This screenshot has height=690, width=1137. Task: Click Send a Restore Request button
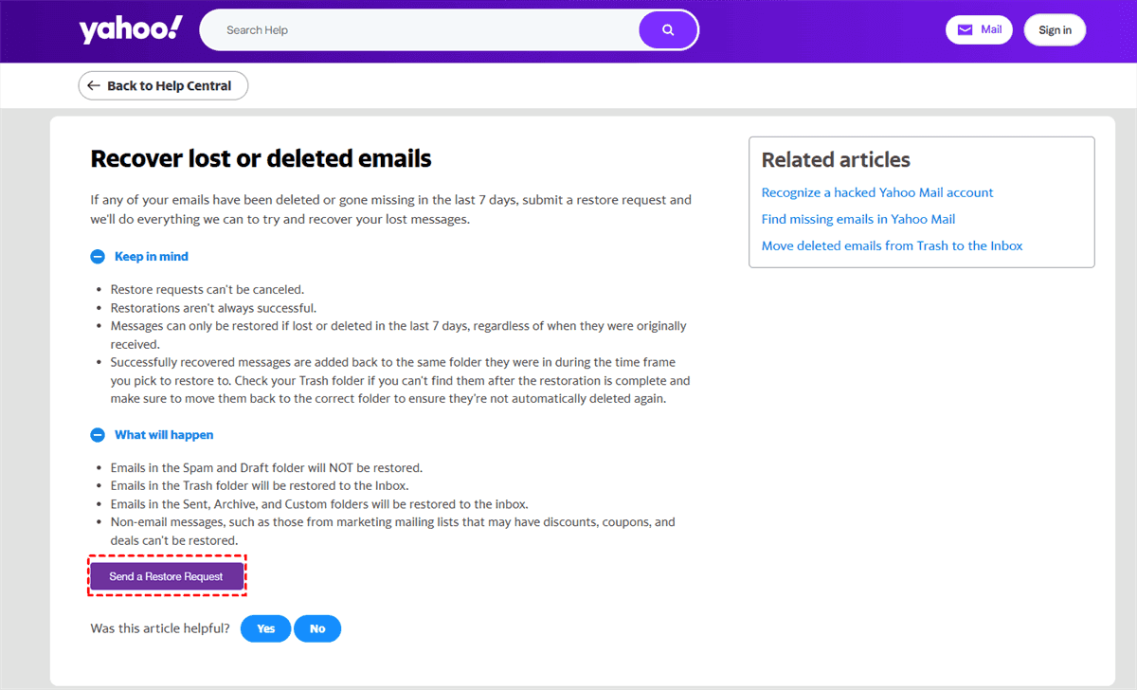tap(167, 576)
